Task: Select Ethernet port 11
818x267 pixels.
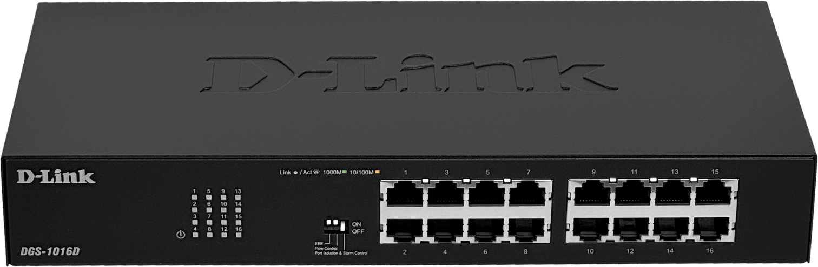Action: tap(633, 193)
